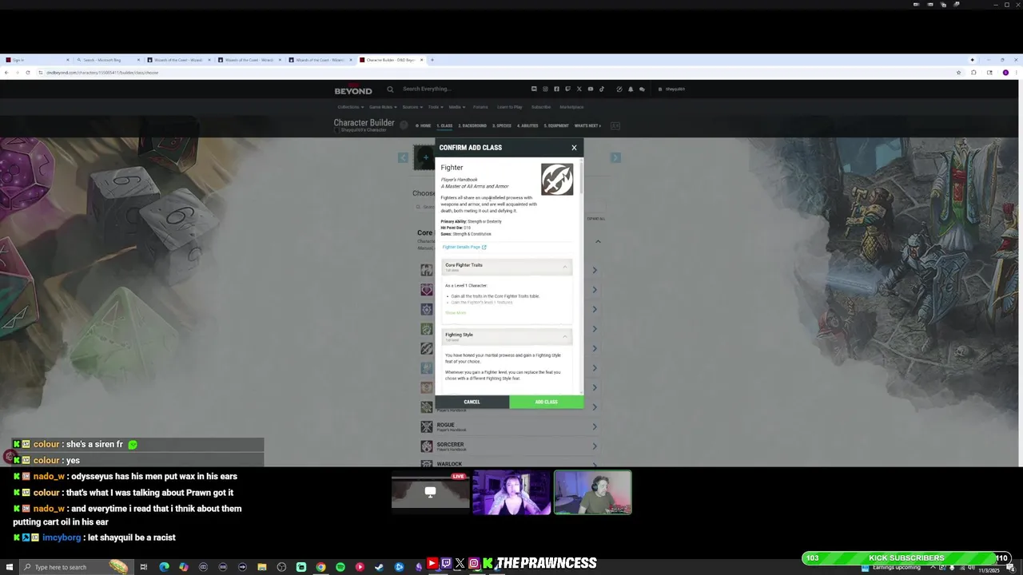Collapse the Core class list section
Screen dimensions: 1023x575
point(598,241)
